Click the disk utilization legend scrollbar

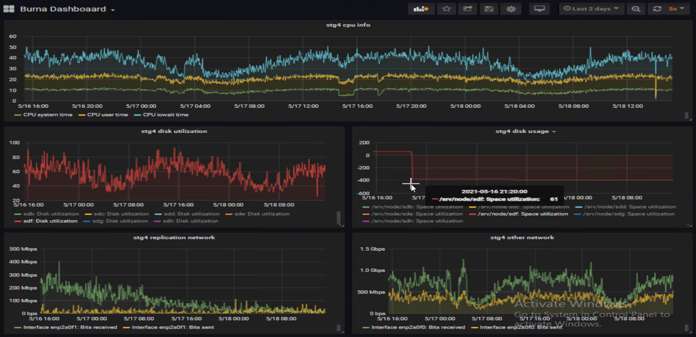[x=338, y=217]
